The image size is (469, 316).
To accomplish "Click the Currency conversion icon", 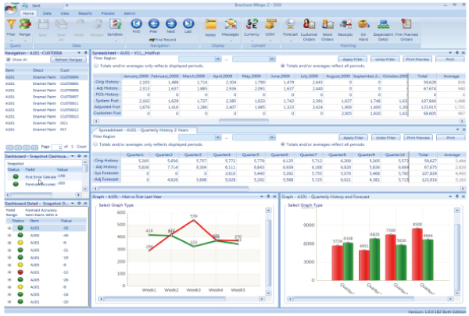I will click(252, 24).
